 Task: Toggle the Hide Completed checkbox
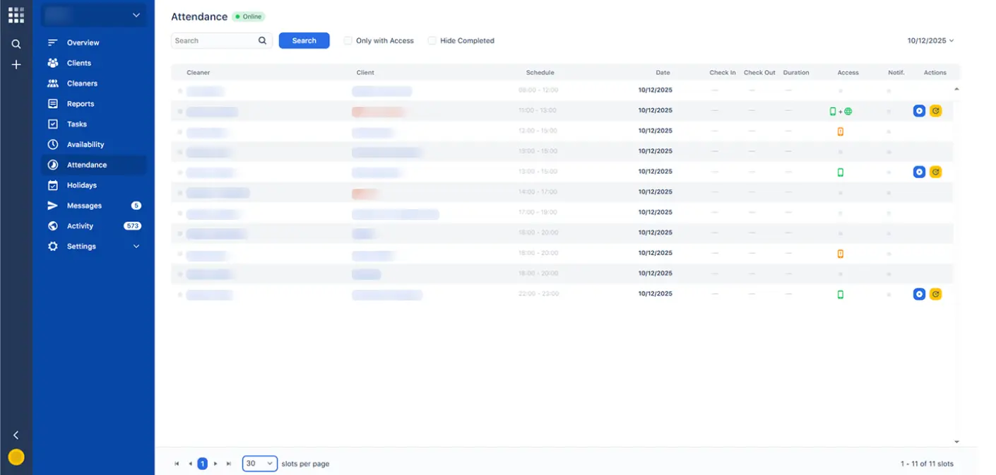432,41
